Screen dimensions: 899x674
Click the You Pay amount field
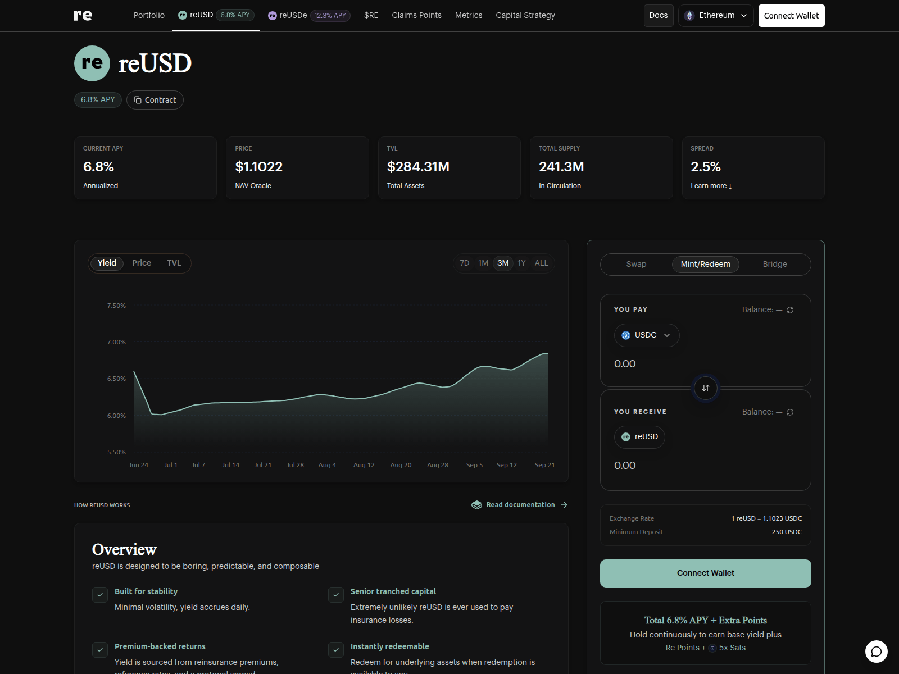click(706, 364)
